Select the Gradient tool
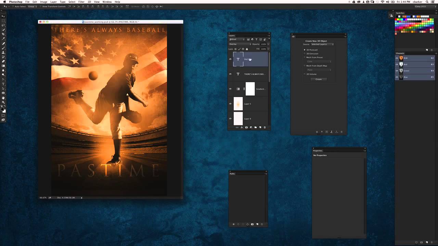438x246 pixels. (x=3, y=66)
